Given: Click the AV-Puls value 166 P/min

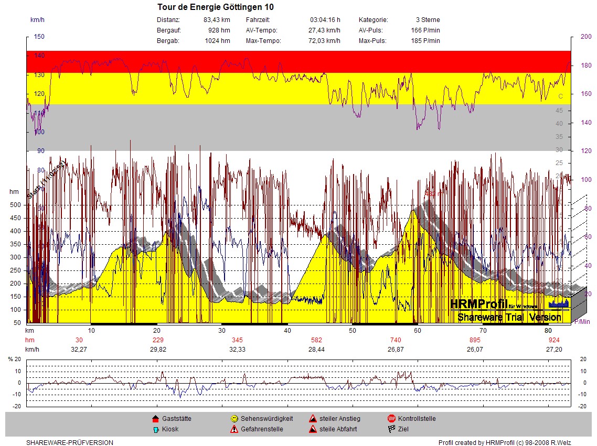Looking at the screenshot, I should click(x=425, y=30).
